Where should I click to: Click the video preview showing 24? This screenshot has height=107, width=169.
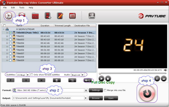[133, 46]
